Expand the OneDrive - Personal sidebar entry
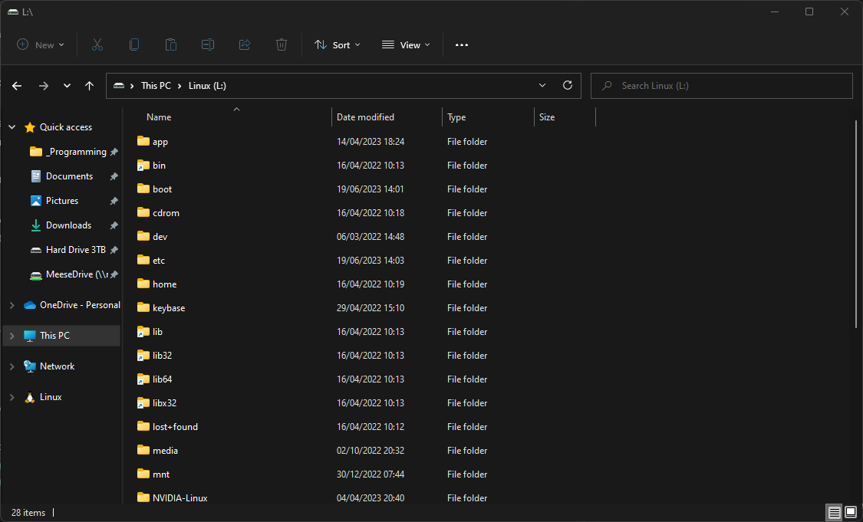This screenshot has height=522, width=863. [12, 304]
